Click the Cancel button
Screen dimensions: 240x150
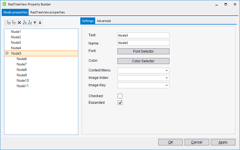(x=197, y=142)
